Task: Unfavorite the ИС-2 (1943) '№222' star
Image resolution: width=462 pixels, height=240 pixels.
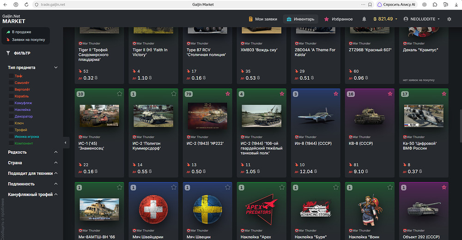Action: [227, 94]
